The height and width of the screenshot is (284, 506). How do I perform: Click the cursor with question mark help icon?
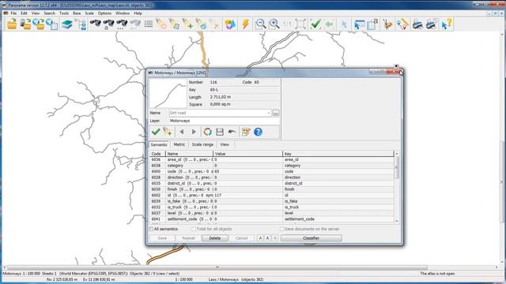447,24
